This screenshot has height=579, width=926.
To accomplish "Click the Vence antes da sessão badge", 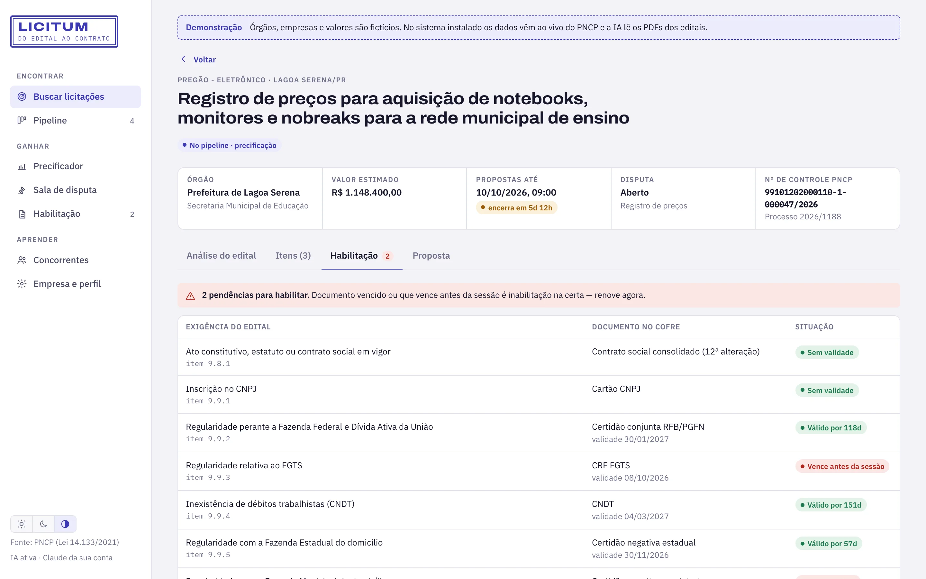I will tap(842, 466).
